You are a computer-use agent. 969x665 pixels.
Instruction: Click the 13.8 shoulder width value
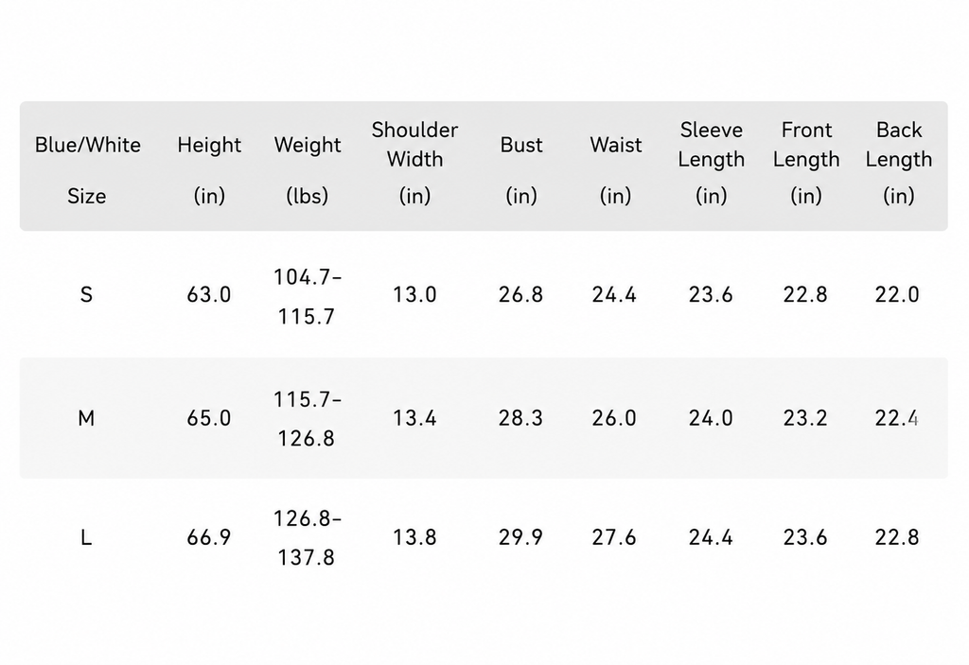pos(414,537)
